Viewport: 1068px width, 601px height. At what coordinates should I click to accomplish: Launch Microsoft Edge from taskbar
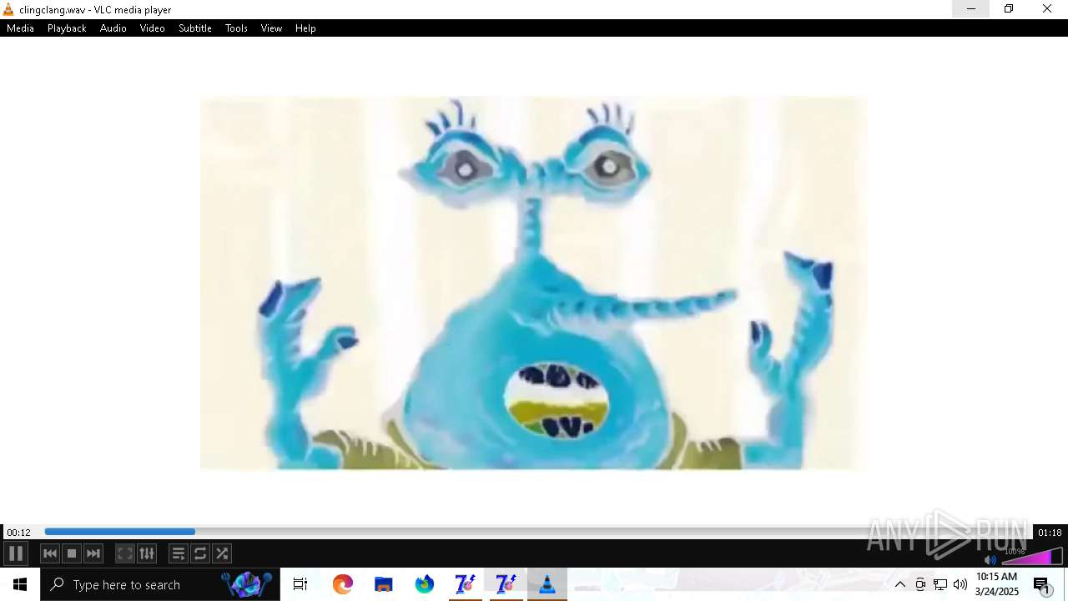(342, 584)
